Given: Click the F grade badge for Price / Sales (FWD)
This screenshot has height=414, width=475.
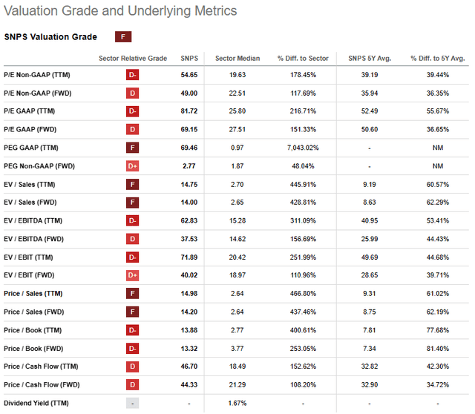Looking at the screenshot, I should click(x=132, y=312).
